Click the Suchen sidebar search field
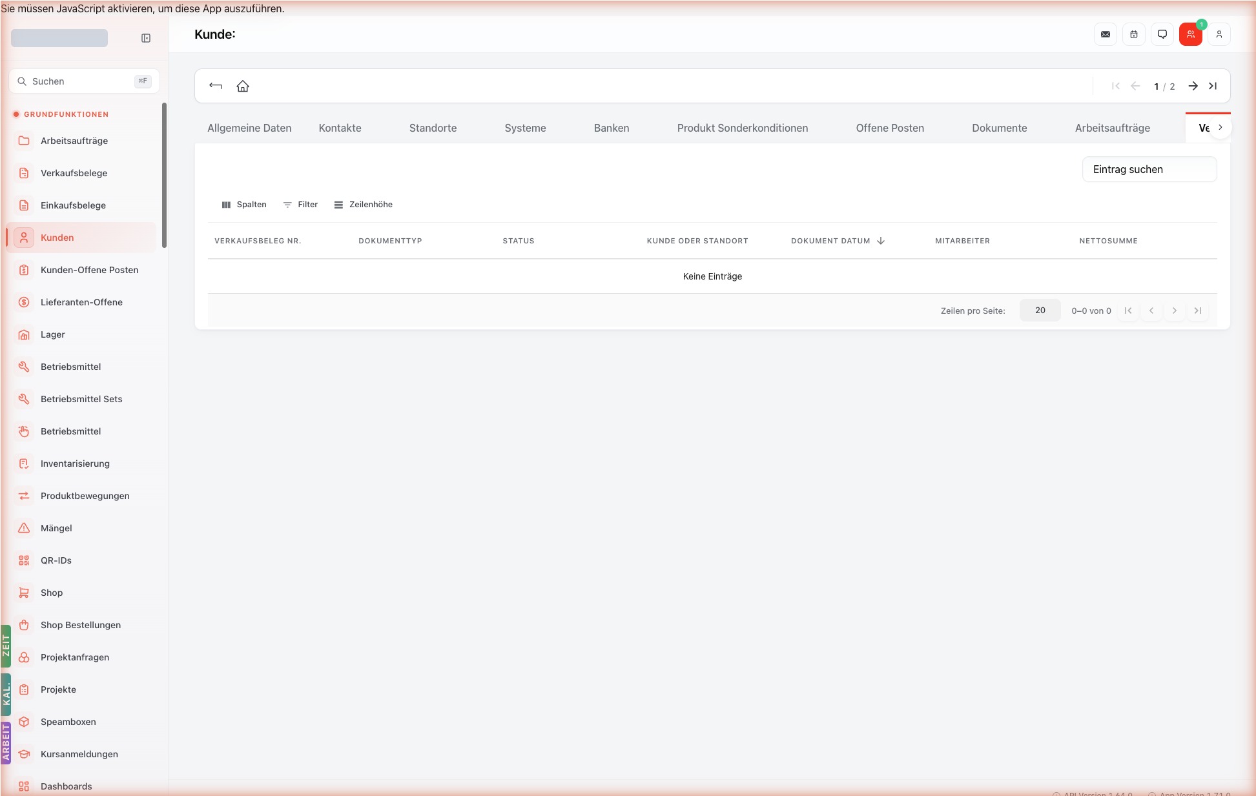The width and height of the screenshot is (1256, 796). pyautogui.click(x=84, y=81)
